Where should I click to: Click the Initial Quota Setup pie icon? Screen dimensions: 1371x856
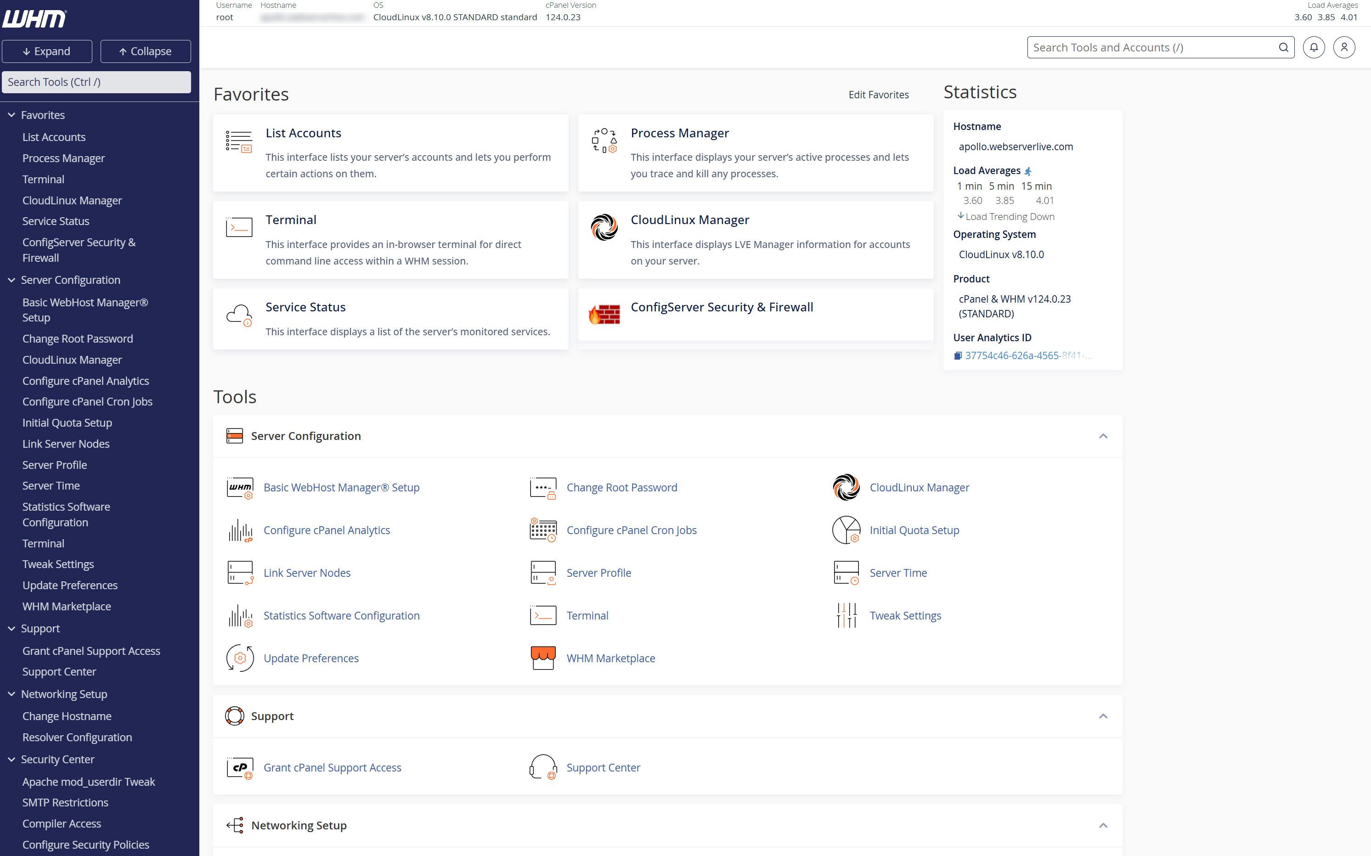tap(846, 530)
